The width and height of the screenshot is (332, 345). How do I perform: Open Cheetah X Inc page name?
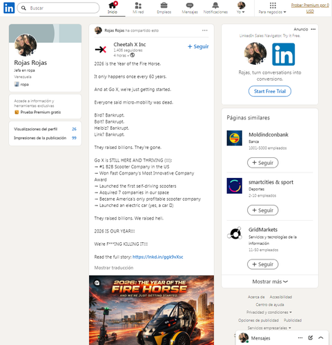[130, 44]
